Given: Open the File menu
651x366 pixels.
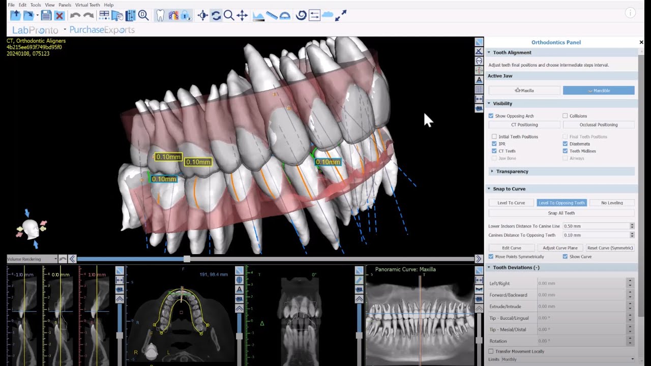Looking at the screenshot, I should [x=11, y=5].
